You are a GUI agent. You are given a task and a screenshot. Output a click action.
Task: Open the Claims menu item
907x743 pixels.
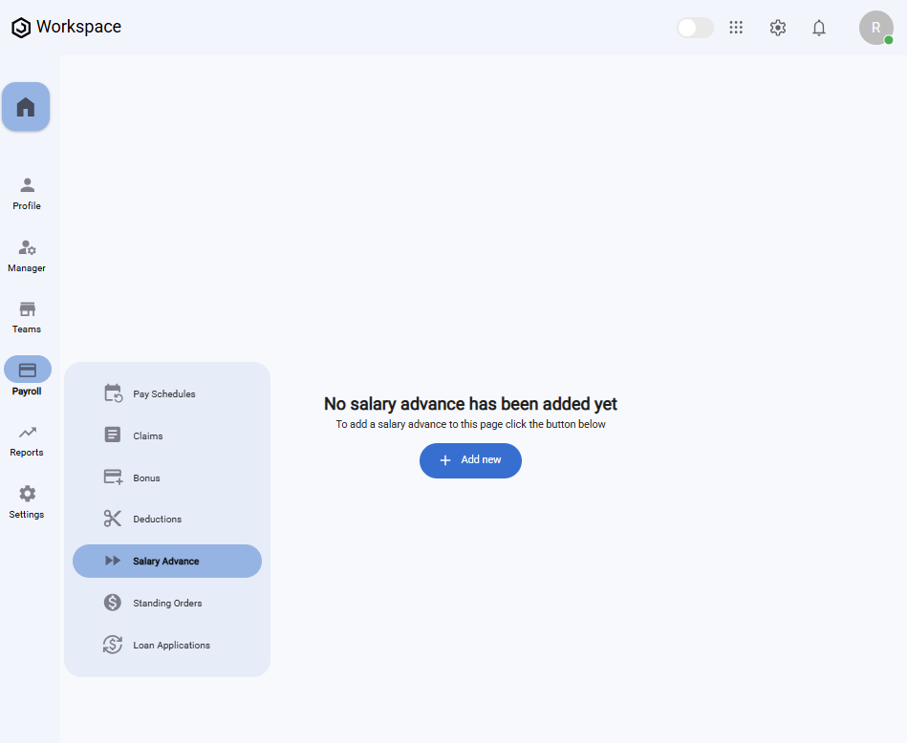147,435
